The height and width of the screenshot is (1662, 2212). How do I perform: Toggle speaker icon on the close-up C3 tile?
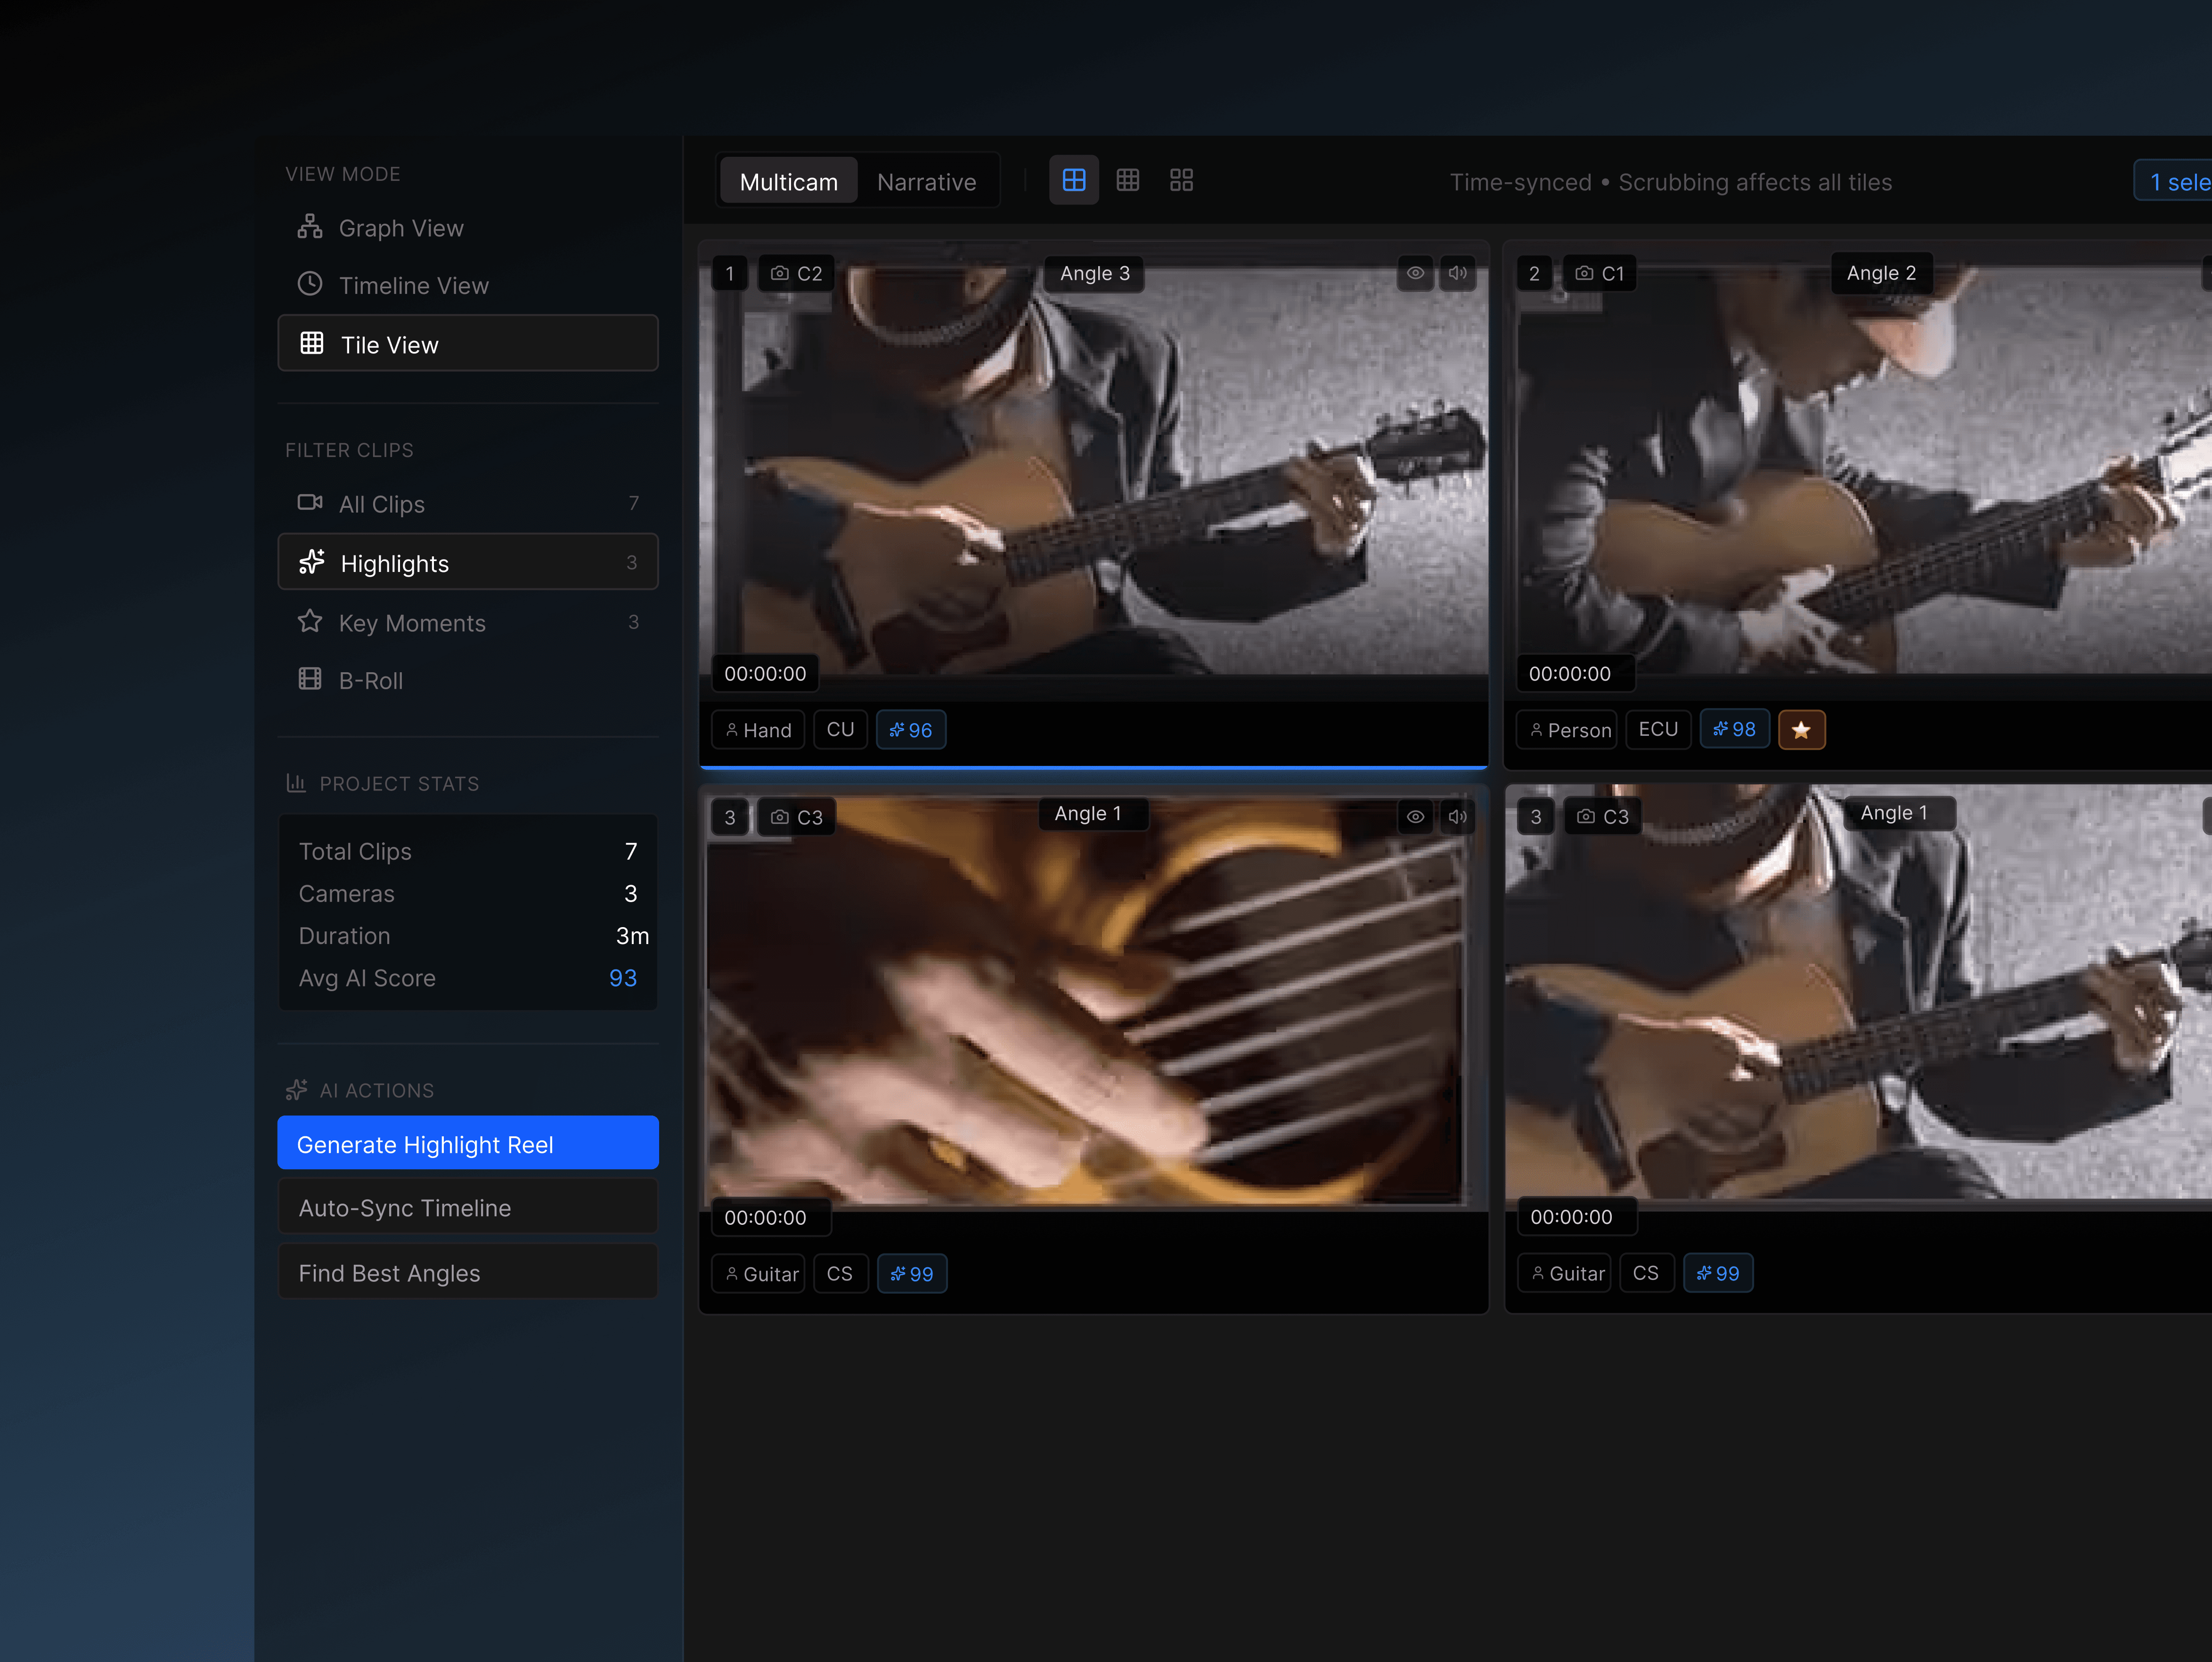tap(1458, 817)
